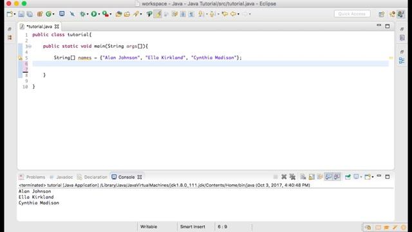Viewport: 412px width, 232px height.
Task: Expand the Search dropdown arrow
Action: [x=141, y=14]
